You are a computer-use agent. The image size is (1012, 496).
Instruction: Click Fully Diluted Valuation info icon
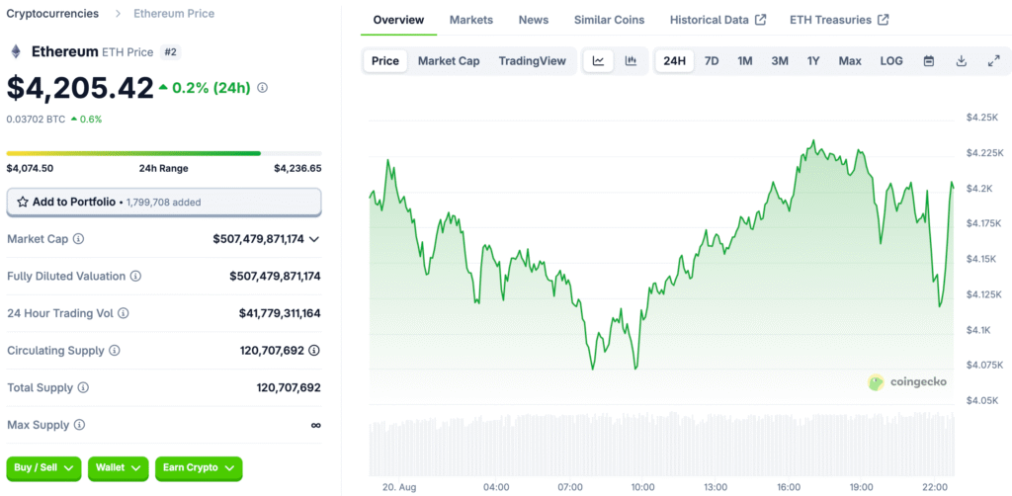point(135,276)
